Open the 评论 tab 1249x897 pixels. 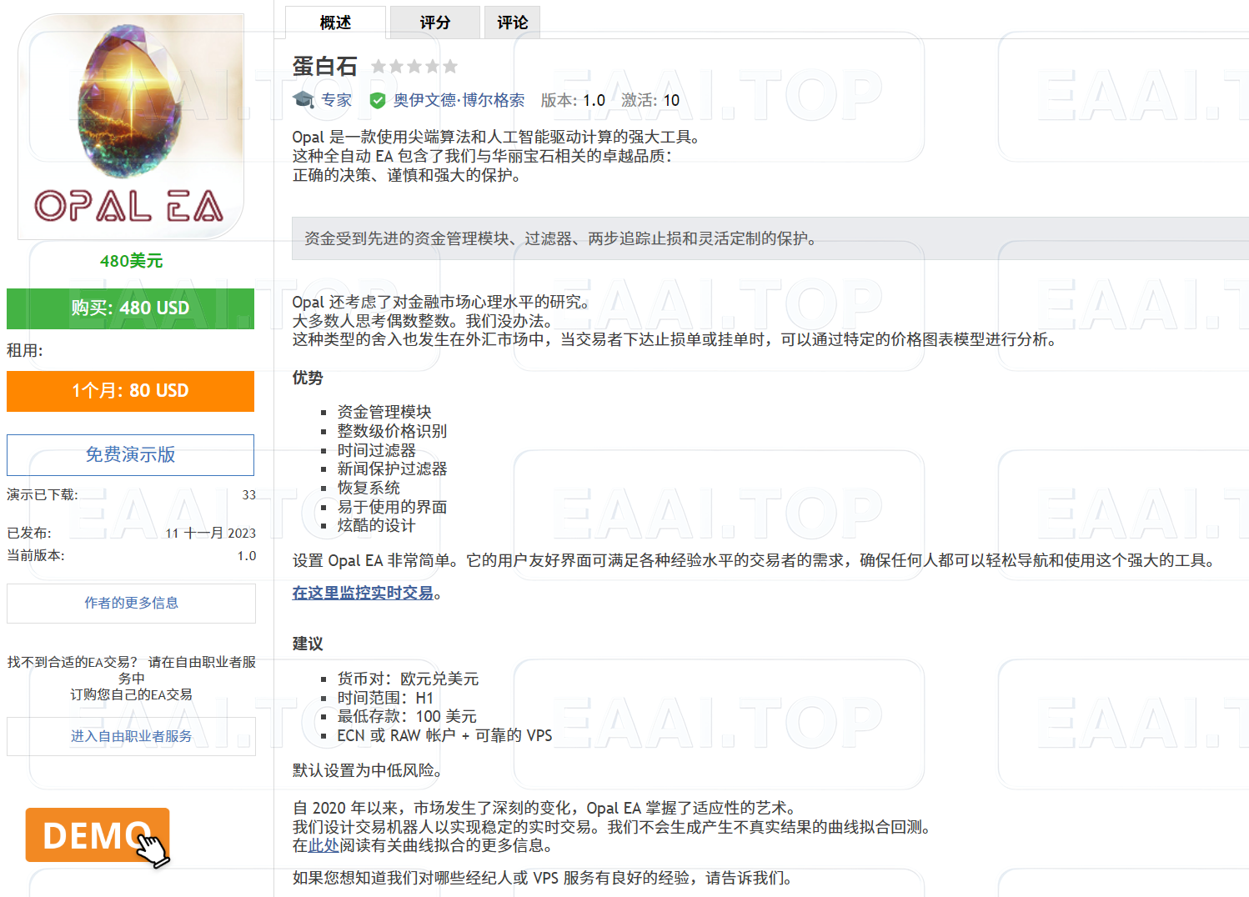(x=512, y=22)
